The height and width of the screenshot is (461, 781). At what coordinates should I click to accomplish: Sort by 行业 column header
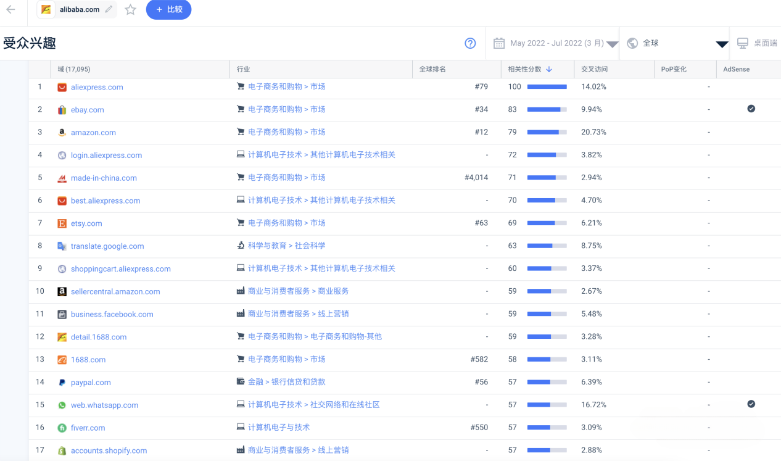click(x=243, y=69)
